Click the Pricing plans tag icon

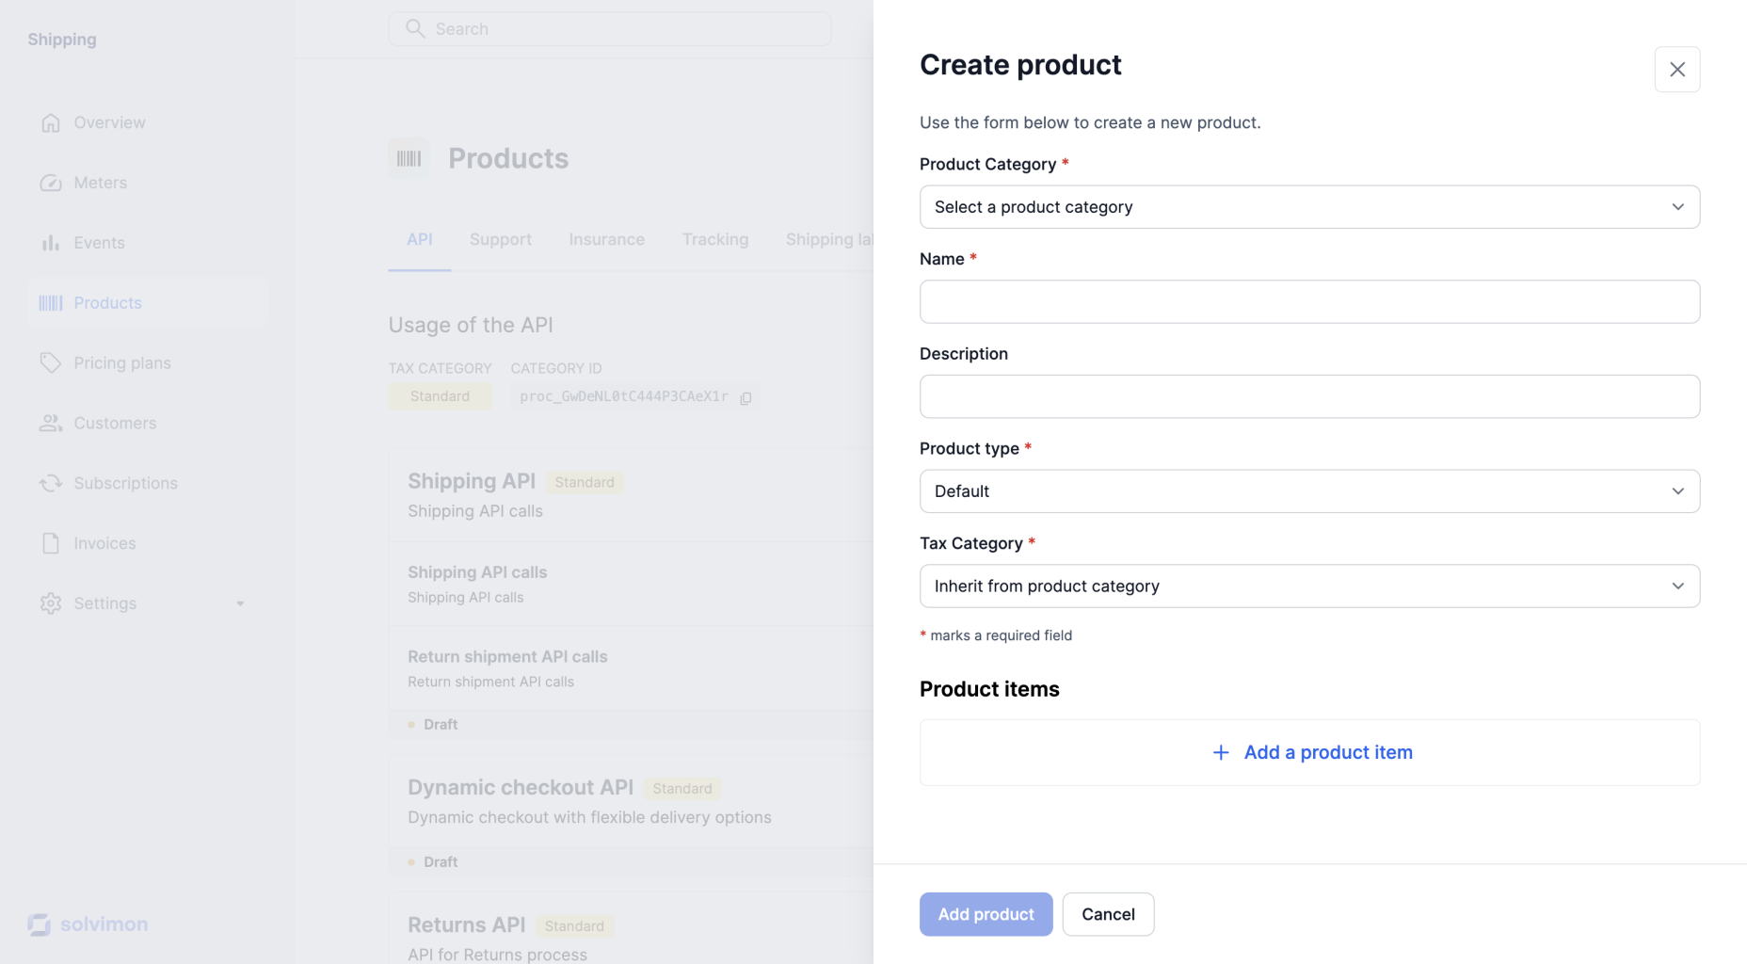pyautogui.click(x=51, y=363)
